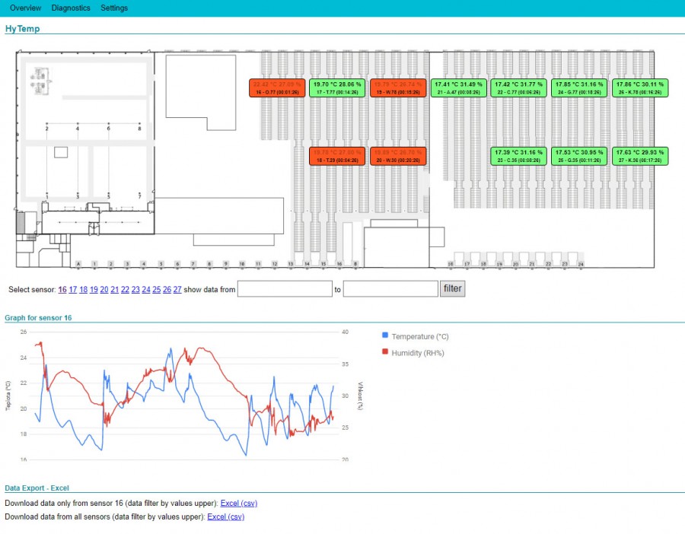Click the red sensor 16 O.77 badge

[x=278, y=87]
